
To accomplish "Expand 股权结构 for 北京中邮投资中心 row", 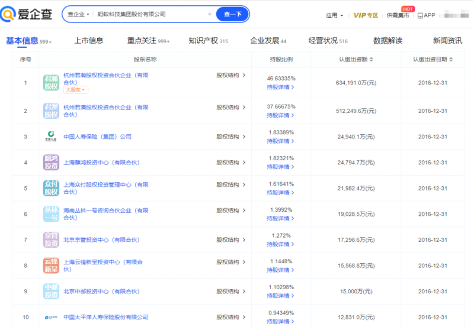I will click(230, 292).
